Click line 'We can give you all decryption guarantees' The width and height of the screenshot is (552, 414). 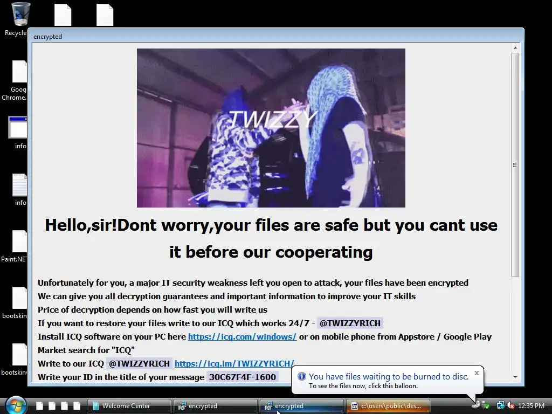coord(226,296)
